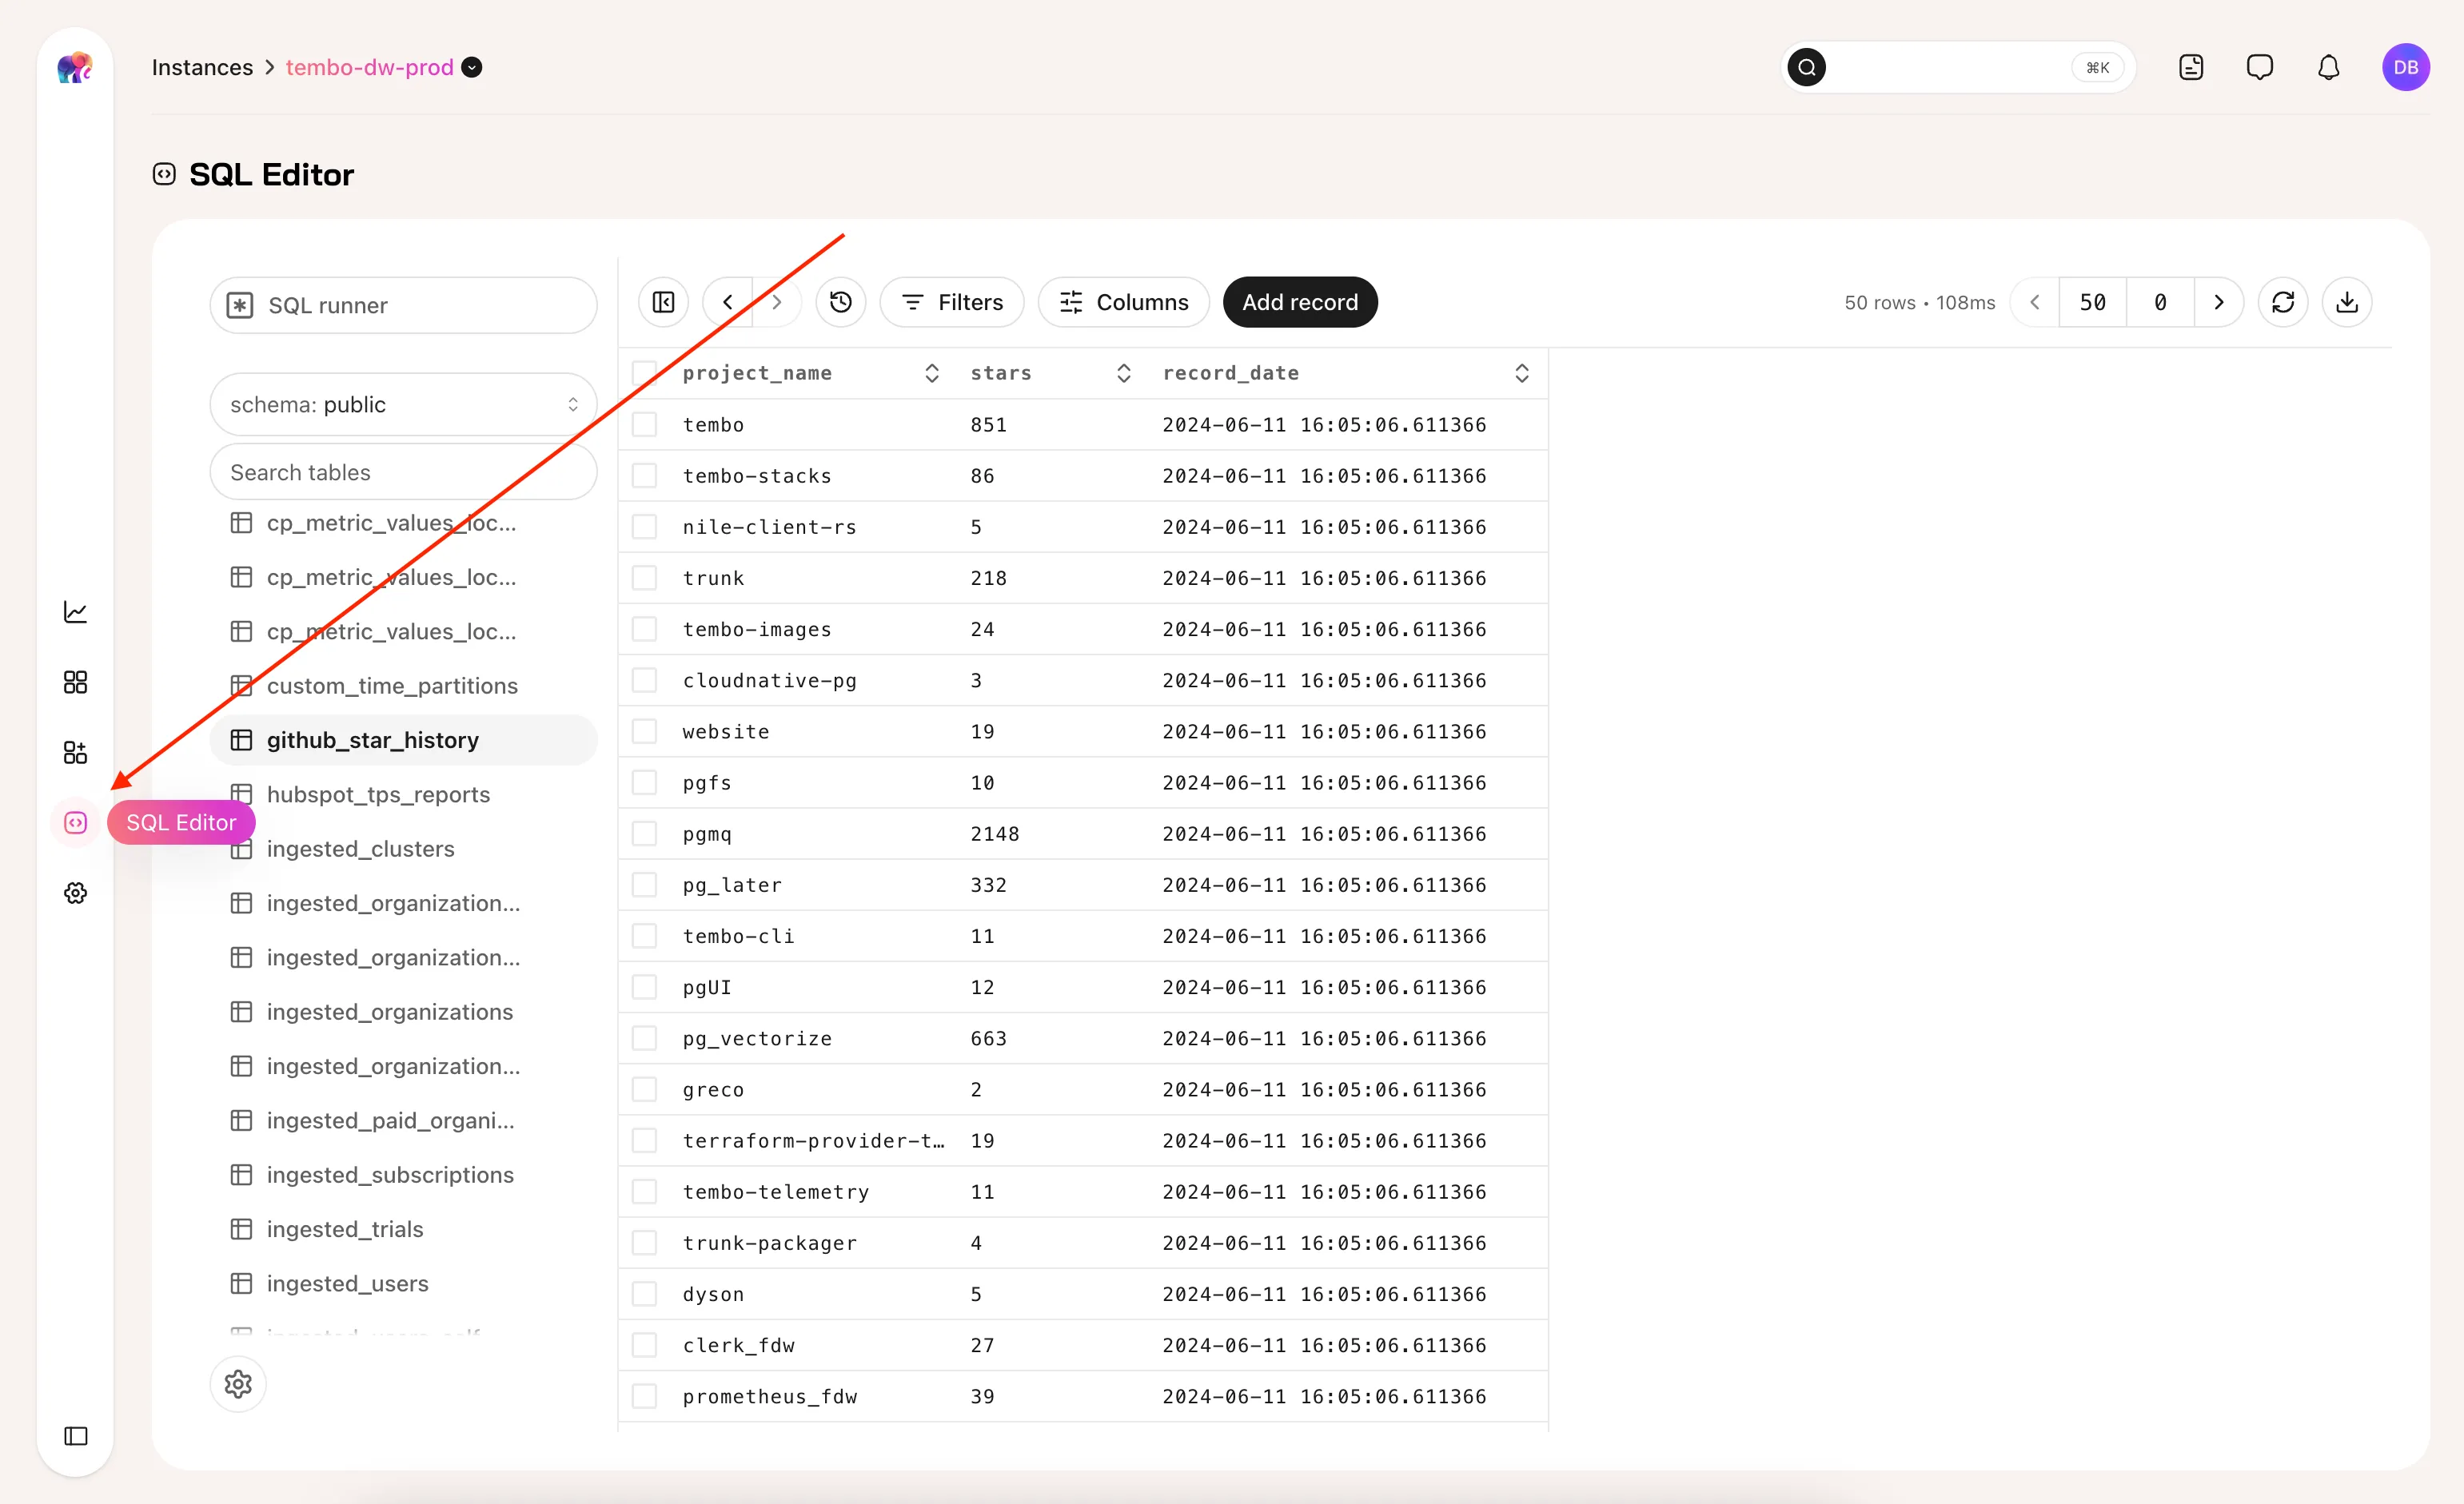This screenshot has width=2464, height=1504.
Task: Click the global search box
Action: (1958, 68)
